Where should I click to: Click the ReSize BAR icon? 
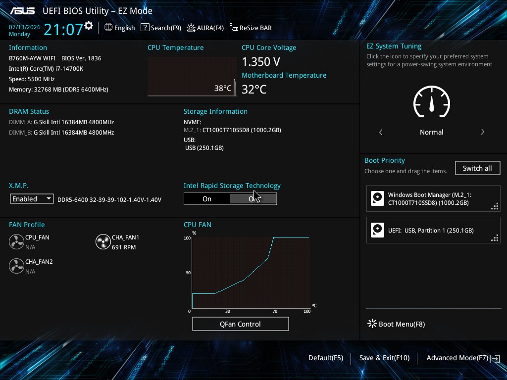234,28
